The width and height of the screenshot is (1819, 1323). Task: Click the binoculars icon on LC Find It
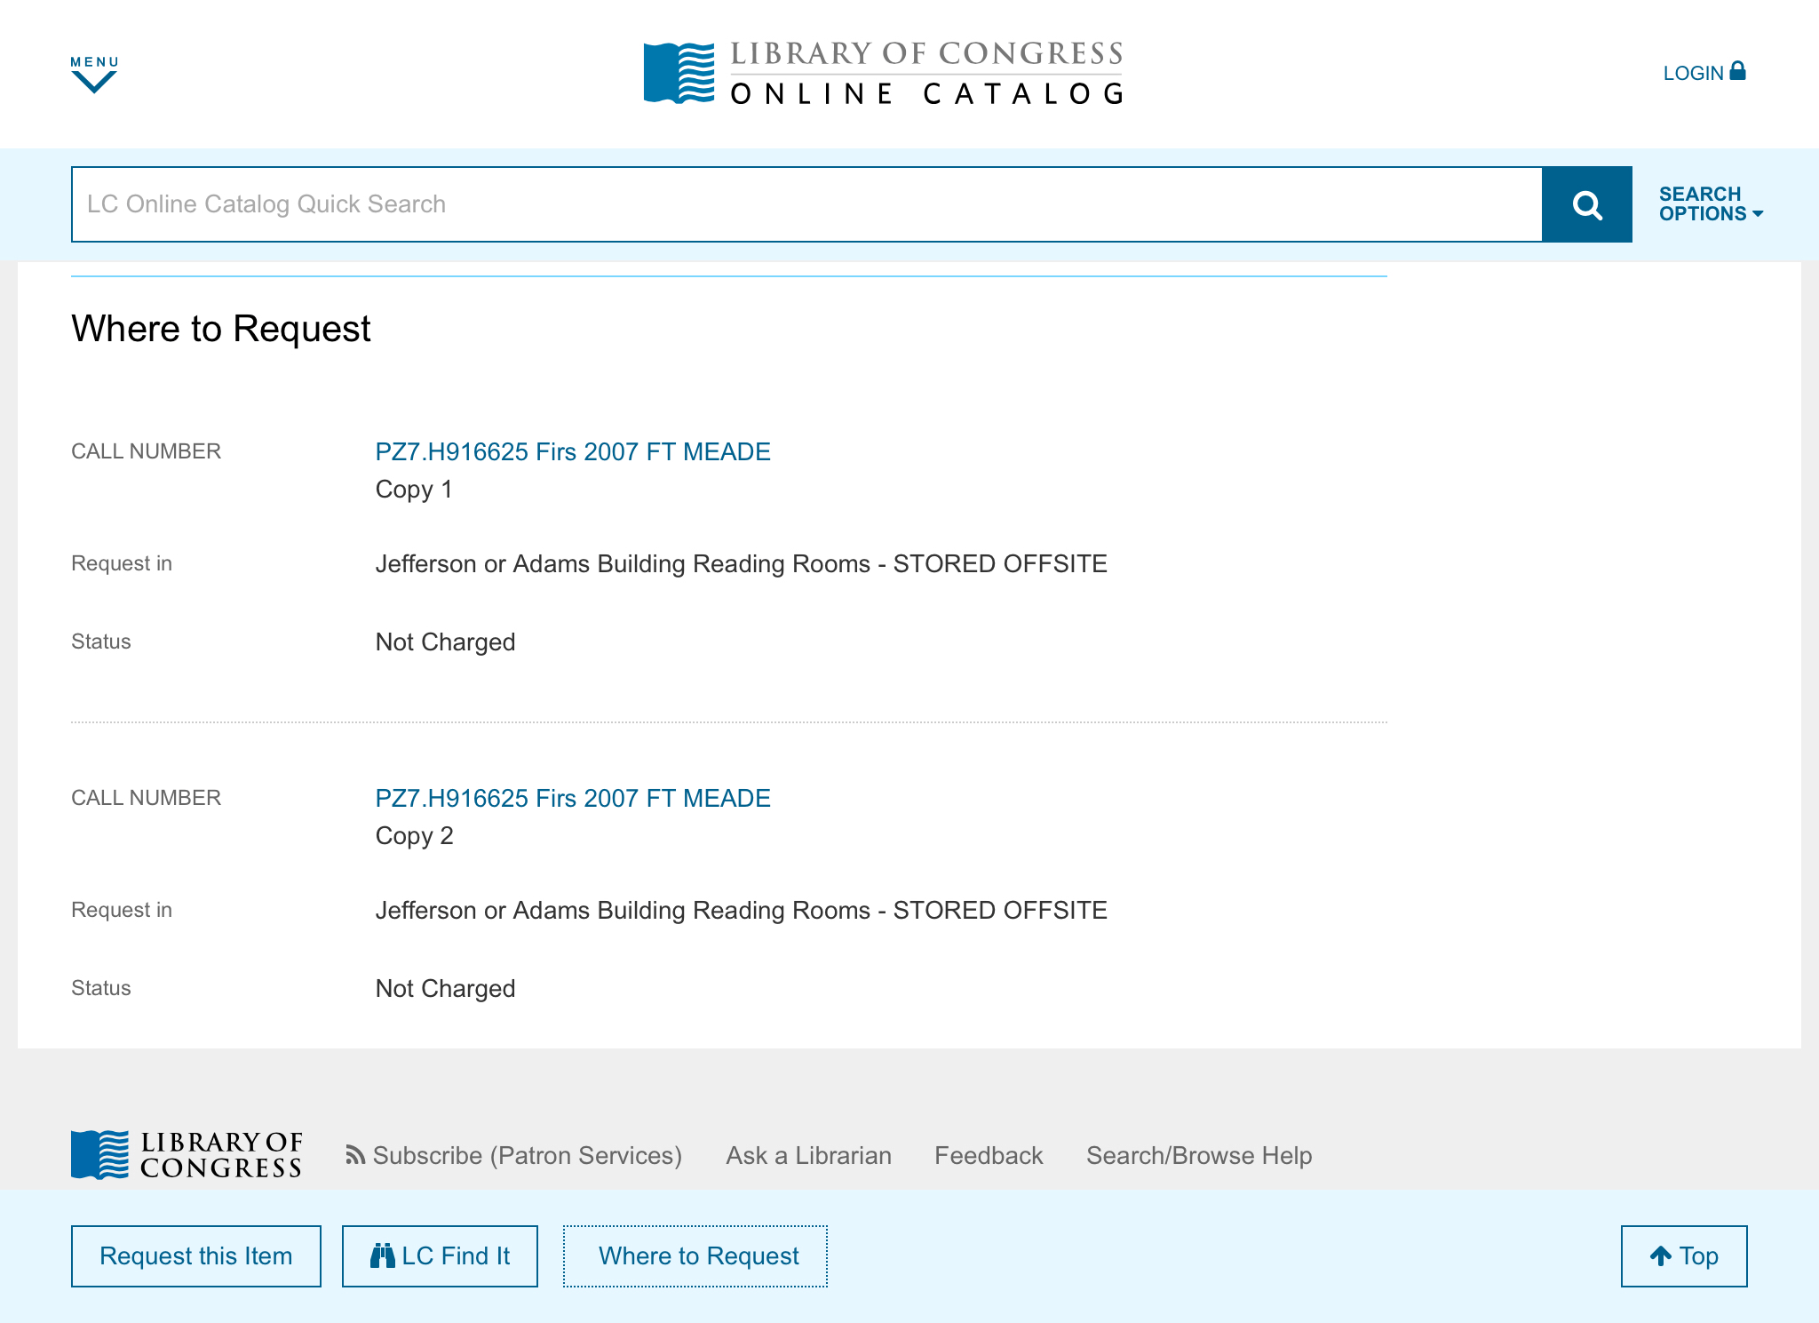pos(382,1255)
